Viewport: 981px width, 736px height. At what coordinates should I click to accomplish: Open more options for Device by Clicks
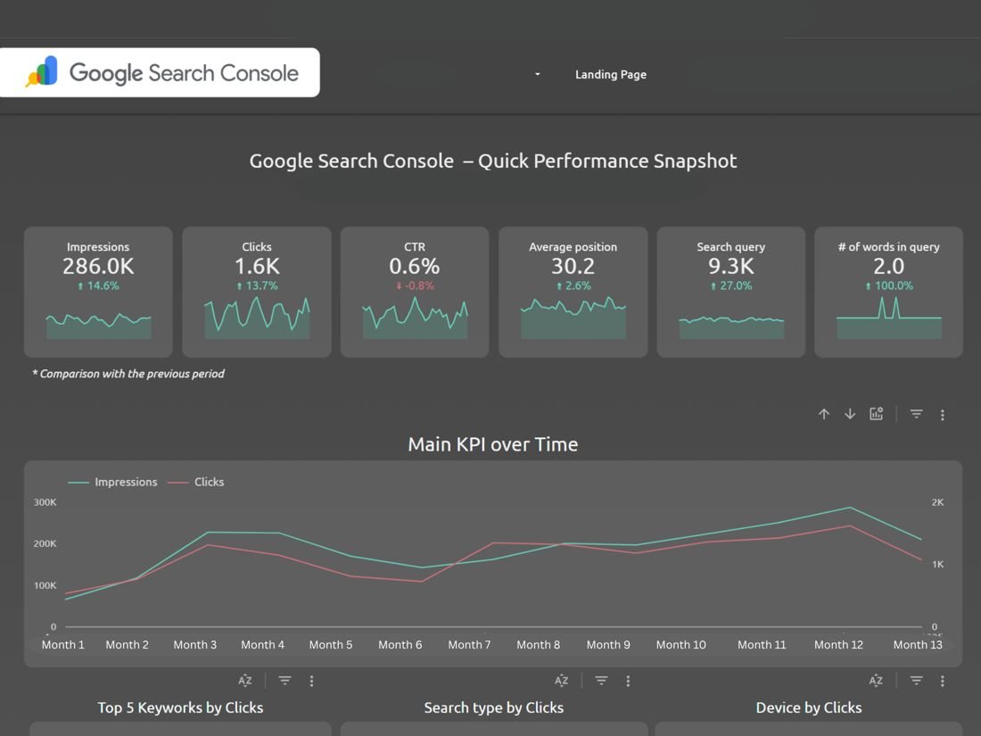click(943, 681)
